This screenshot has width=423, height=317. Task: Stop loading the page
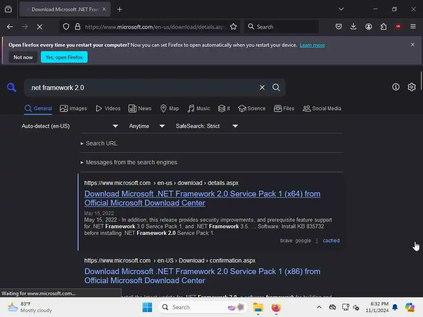[40, 27]
